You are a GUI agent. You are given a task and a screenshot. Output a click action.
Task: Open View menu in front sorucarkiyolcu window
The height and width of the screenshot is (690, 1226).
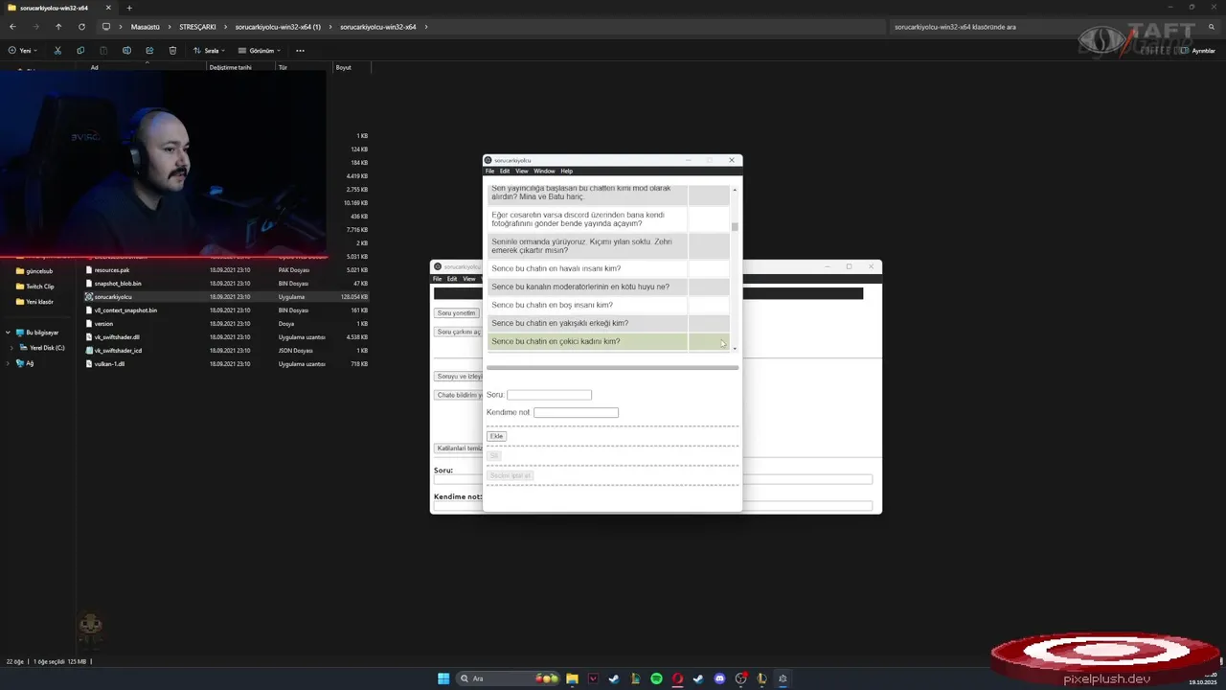pos(522,172)
